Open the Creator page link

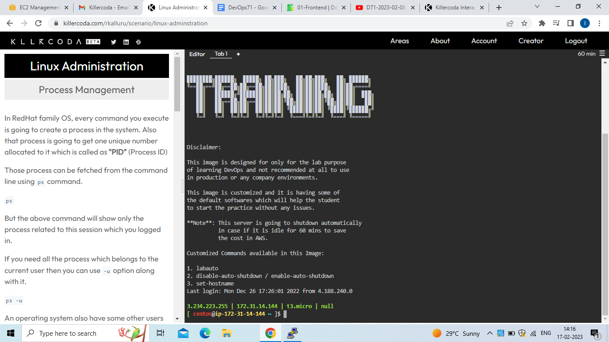531,41
